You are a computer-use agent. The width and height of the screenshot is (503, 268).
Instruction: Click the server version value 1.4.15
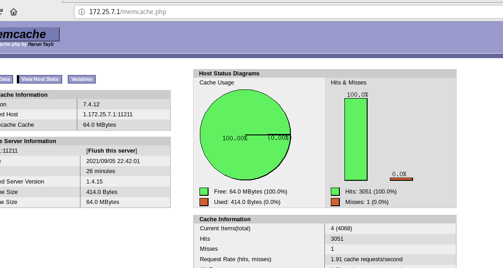point(95,181)
